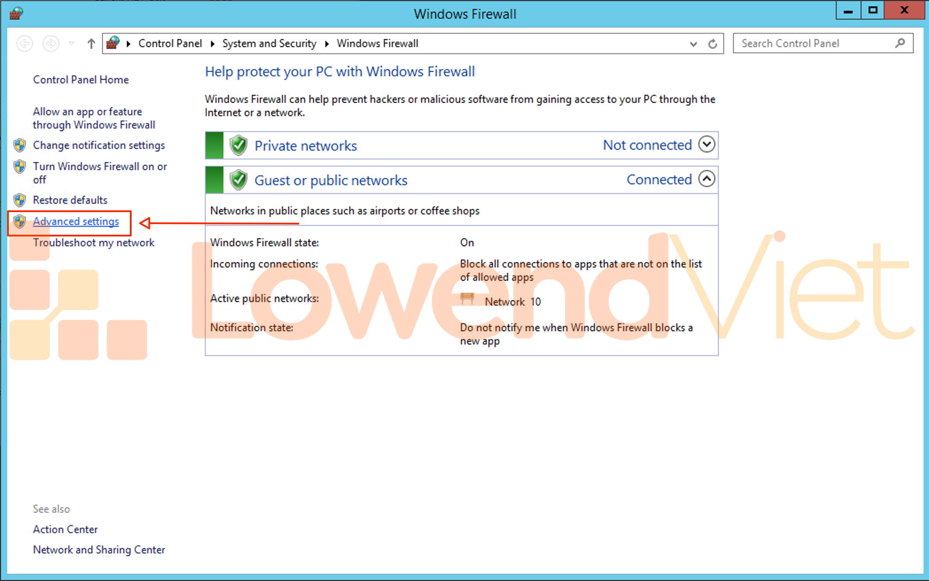Click shield icon by Turn Windows Firewall on
929x581 pixels.
click(20, 167)
